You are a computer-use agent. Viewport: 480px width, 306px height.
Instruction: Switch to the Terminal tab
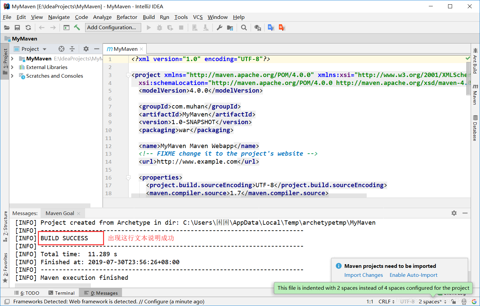click(61, 293)
